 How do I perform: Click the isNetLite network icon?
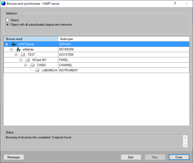[x=19, y=49]
